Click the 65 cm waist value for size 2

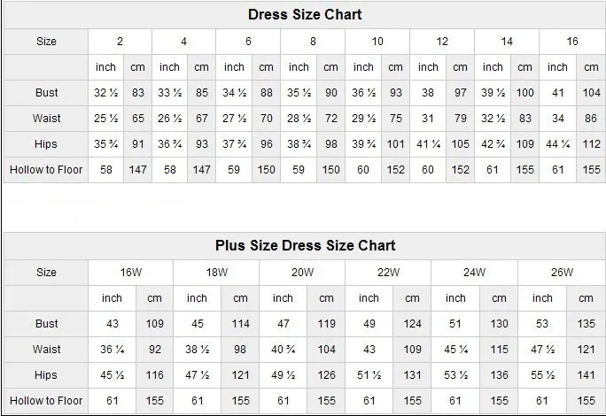pyautogui.click(x=138, y=119)
